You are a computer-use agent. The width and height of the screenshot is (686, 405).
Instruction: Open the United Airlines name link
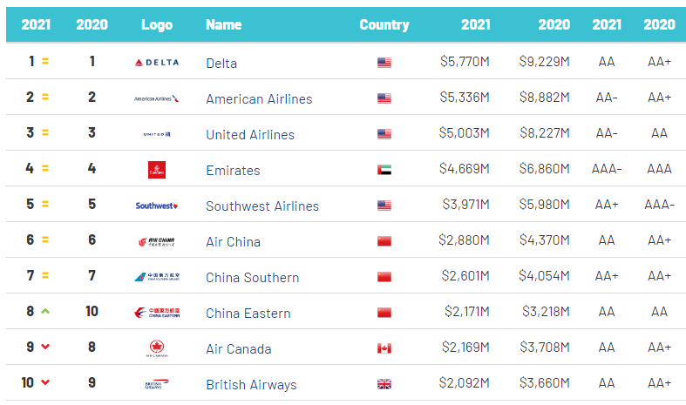[x=250, y=135]
